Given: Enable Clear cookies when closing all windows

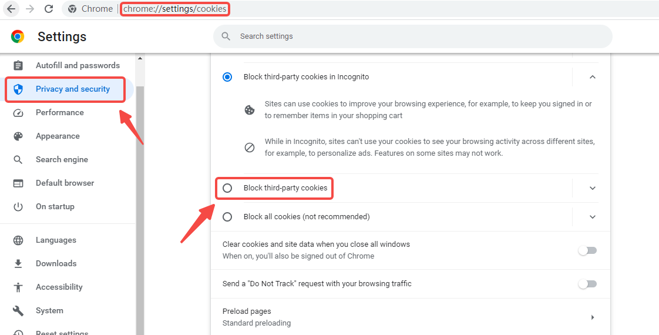Looking at the screenshot, I should pyautogui.click(x=587, y=250).
